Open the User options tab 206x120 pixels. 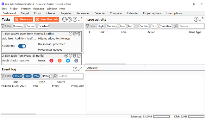[174, 13]
